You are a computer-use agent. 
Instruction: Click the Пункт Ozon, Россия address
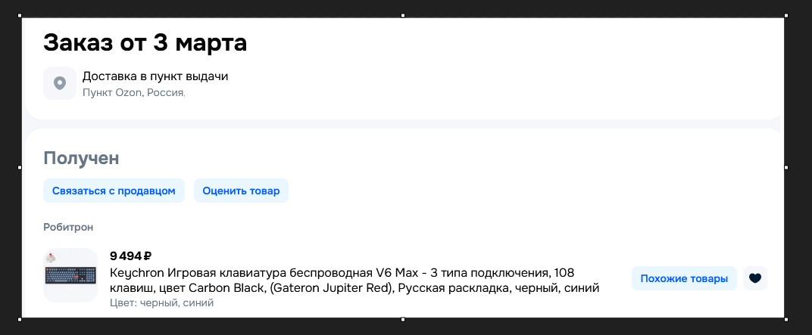(x=133, y=92)
